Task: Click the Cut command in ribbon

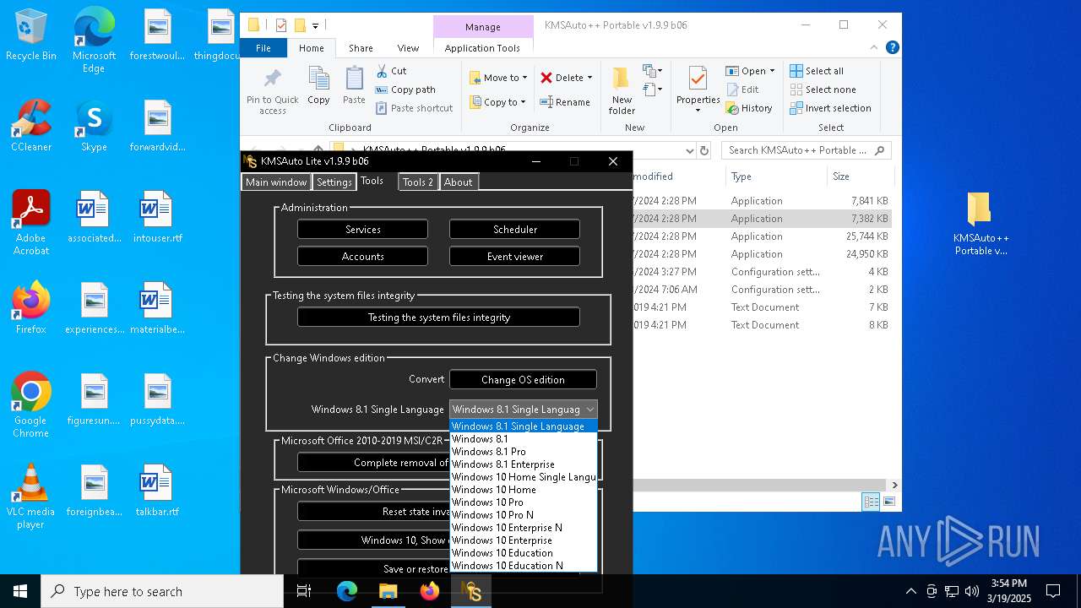Action: coord(391,71)
